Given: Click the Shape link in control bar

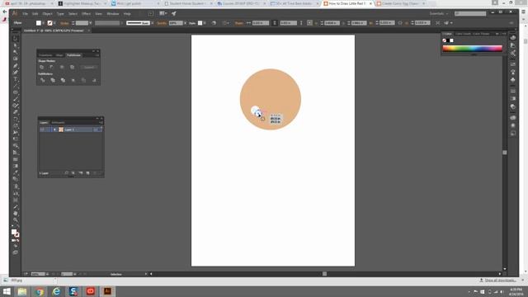Looking at the screenshot, I should click(239, 23).
